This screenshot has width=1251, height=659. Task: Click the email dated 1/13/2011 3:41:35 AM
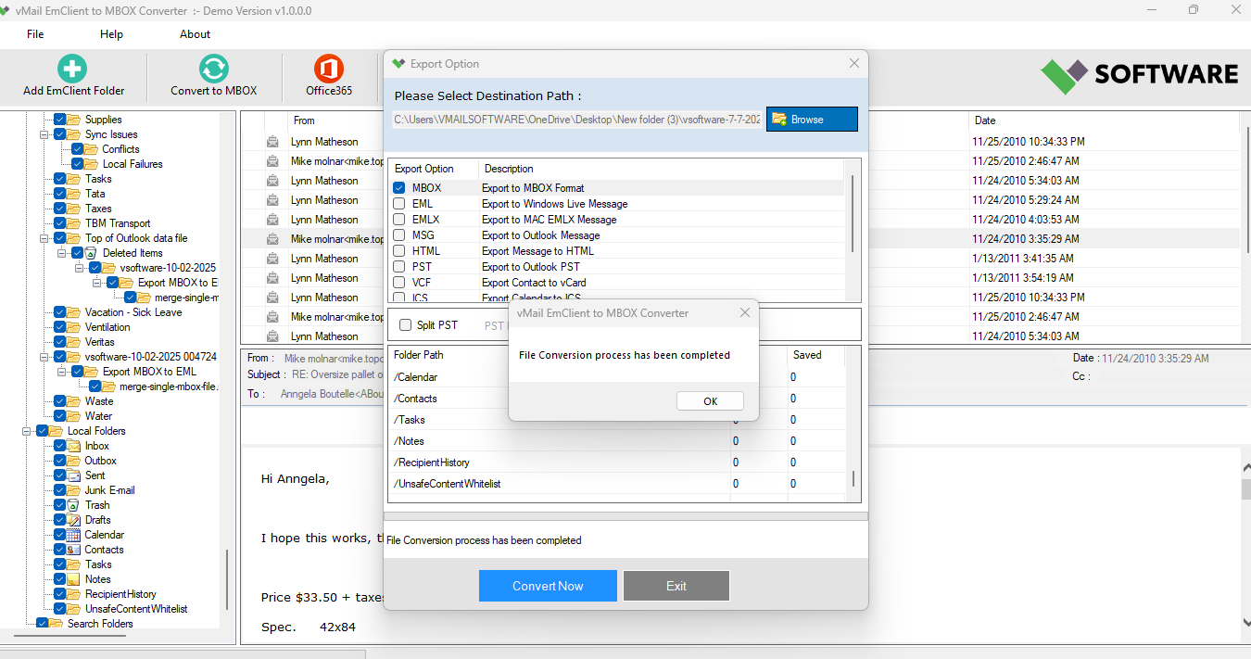click(1023, 259)
